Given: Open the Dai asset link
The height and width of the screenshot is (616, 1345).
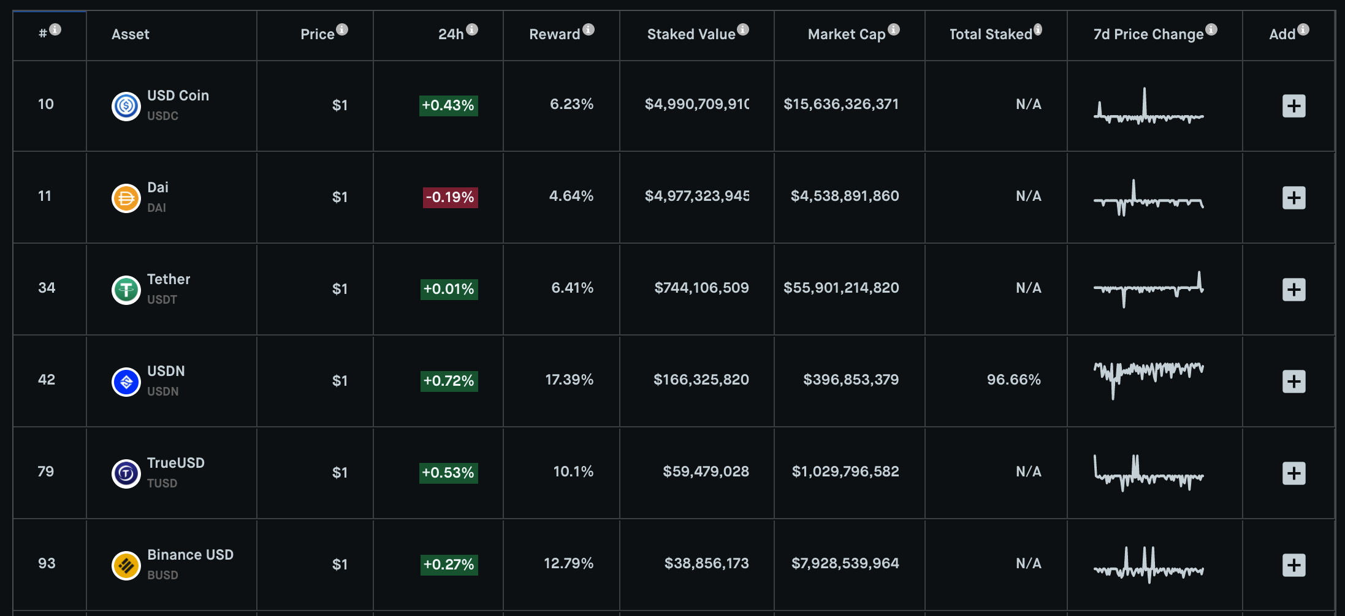Looking at the screenshot, I should pos(158,187).
